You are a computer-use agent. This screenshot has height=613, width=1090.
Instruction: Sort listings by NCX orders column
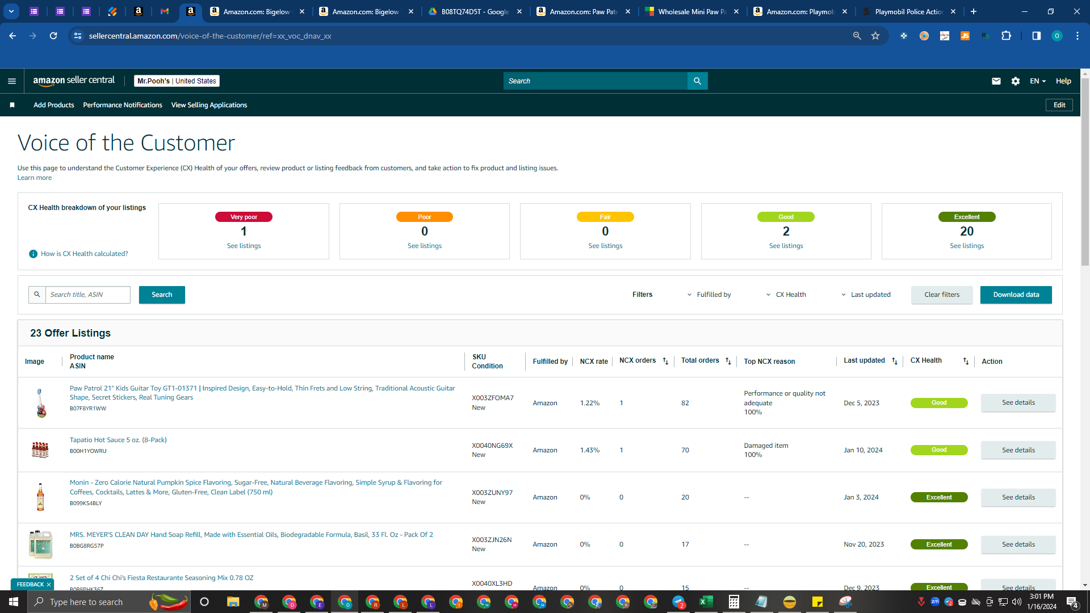click(x=665, y=362)
